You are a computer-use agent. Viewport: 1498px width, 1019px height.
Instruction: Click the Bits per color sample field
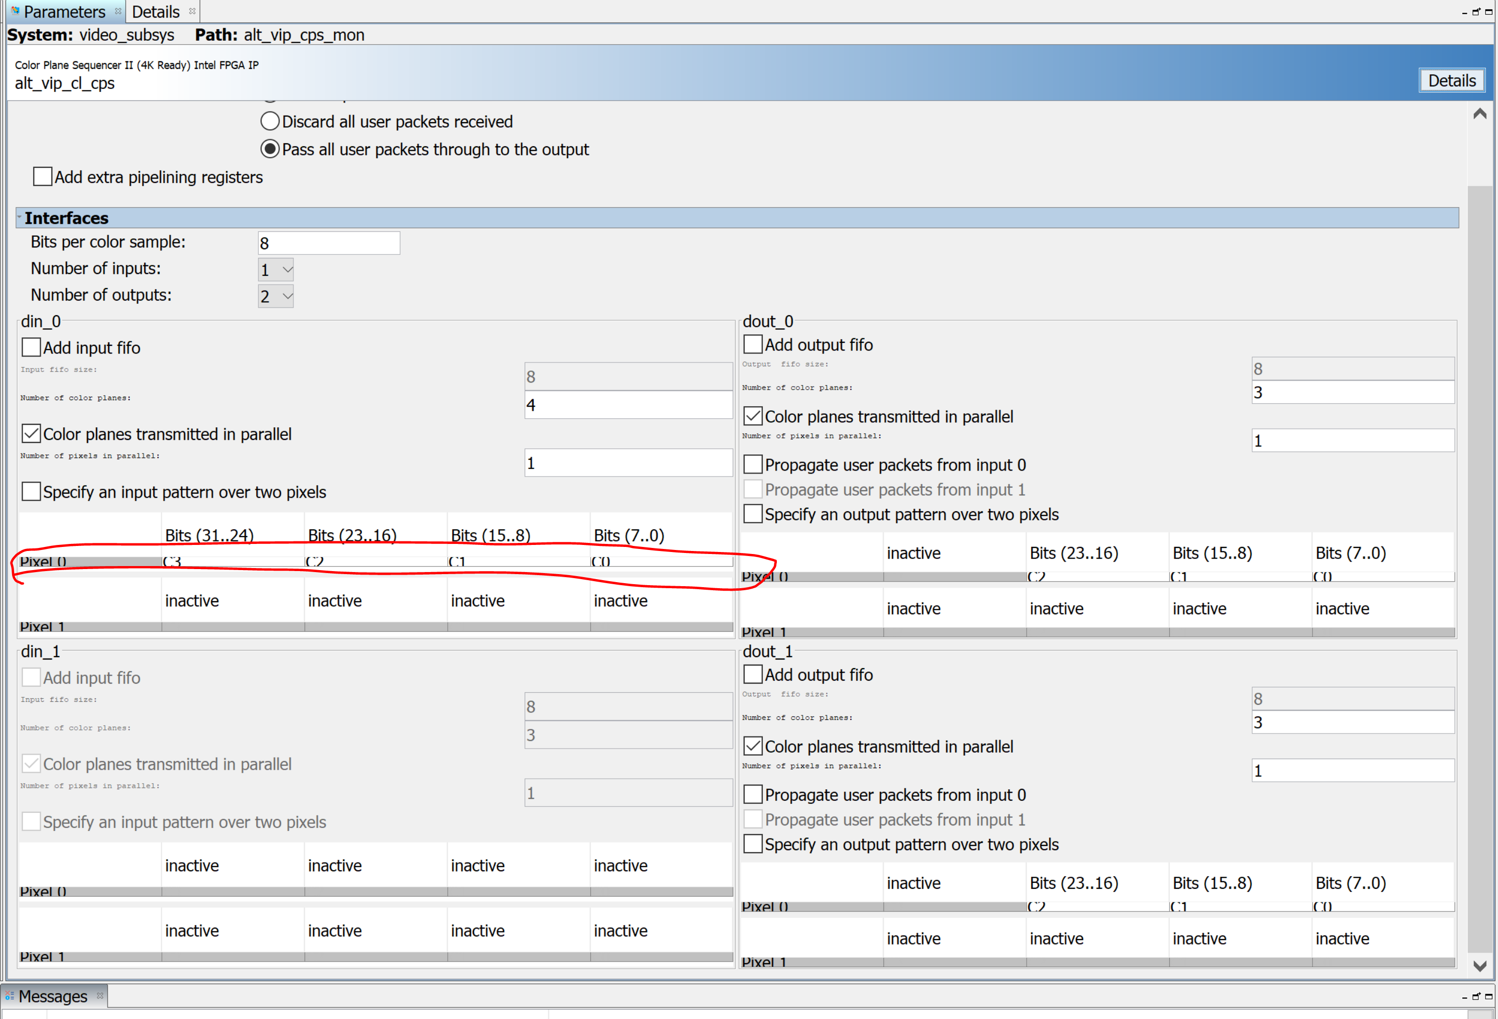329,243
